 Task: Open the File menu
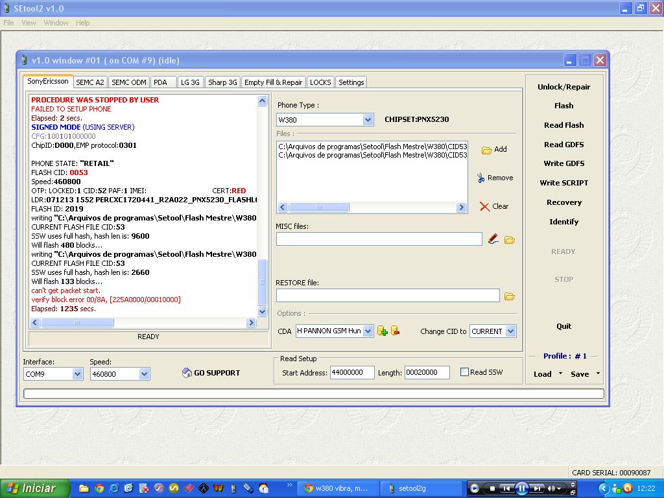pyautogui.click(x=8, y=23)
